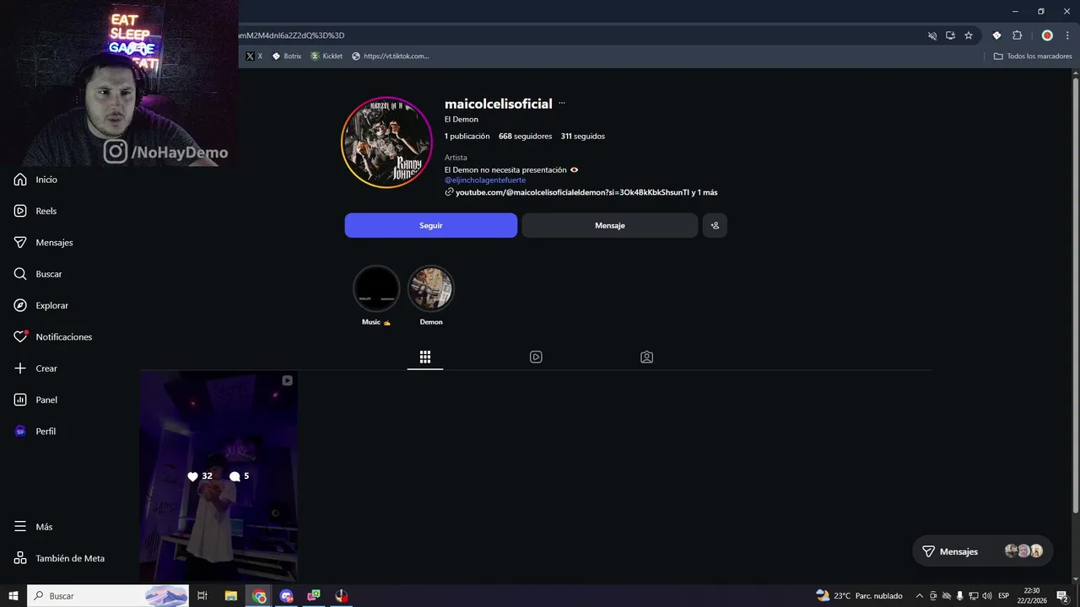Show hidden system tray icons
The image size is (1080, 607).
pyautogui.click(x=920, y=596)
